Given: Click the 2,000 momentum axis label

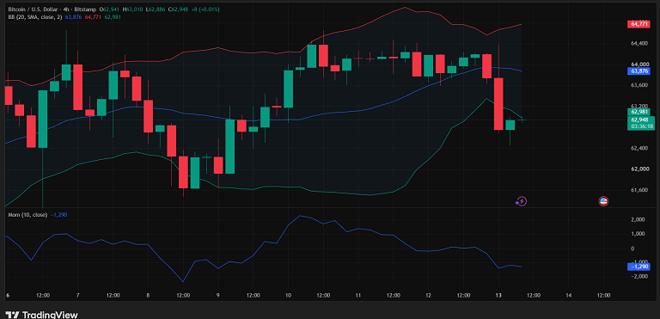Looking at the screenshot, I should [639, 219].
